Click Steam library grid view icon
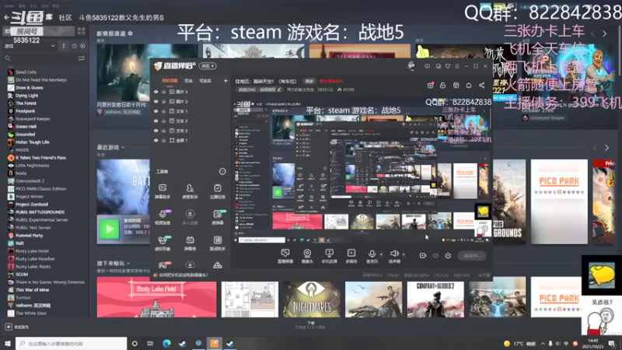Viewport: 622px width, 350px height. click(82, 31)
